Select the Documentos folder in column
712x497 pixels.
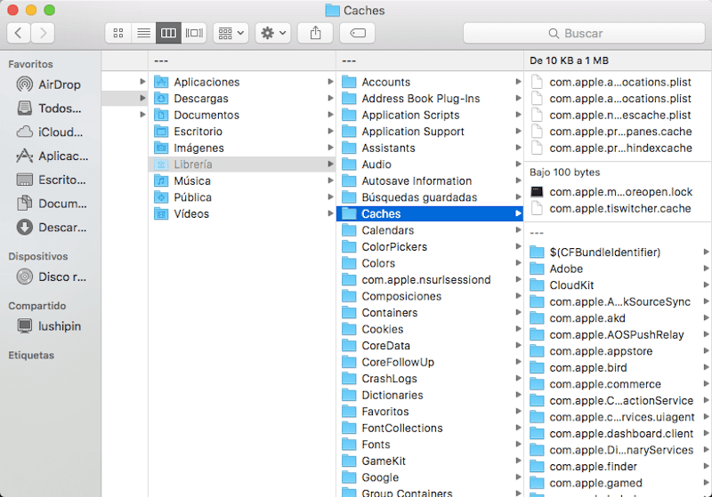click(x=242, y=115)
